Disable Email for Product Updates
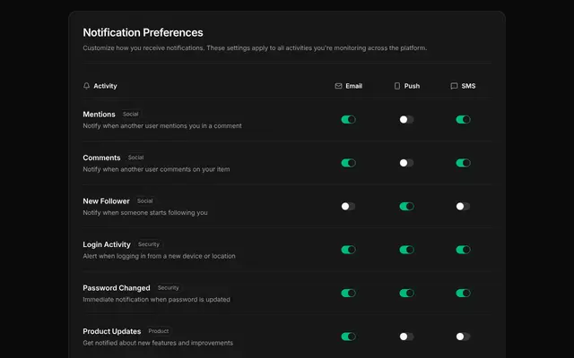The width and height of the screenshot is (574, 358). [348, 337]
